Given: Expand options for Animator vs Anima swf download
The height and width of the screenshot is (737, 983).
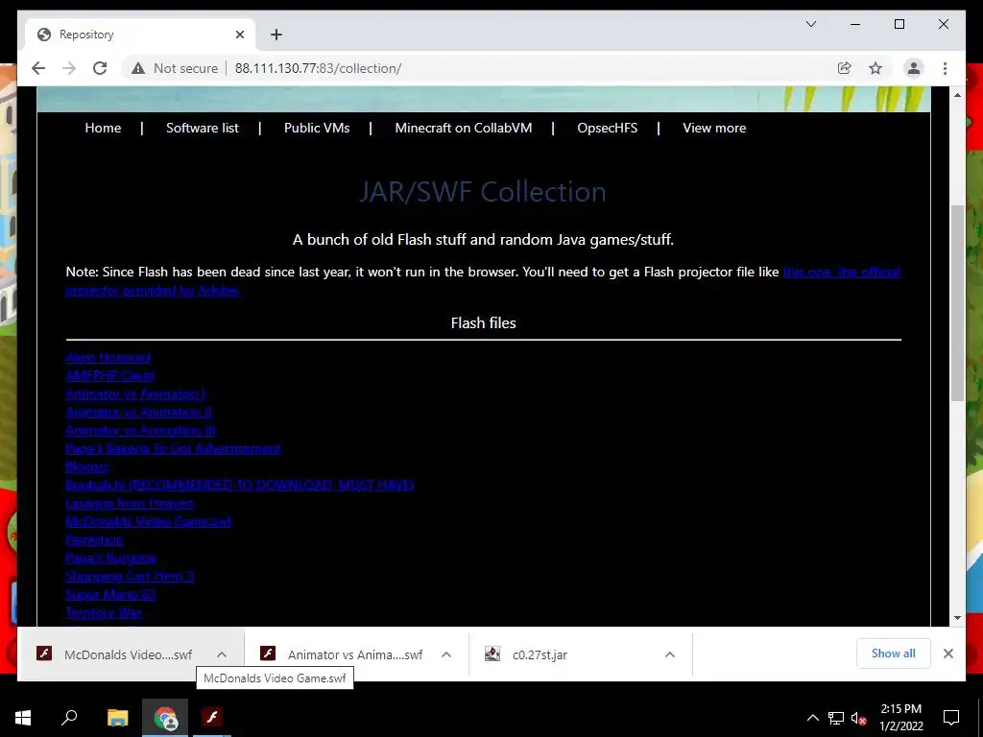Looking at the screenshot, I should click(x=445, y=654).
